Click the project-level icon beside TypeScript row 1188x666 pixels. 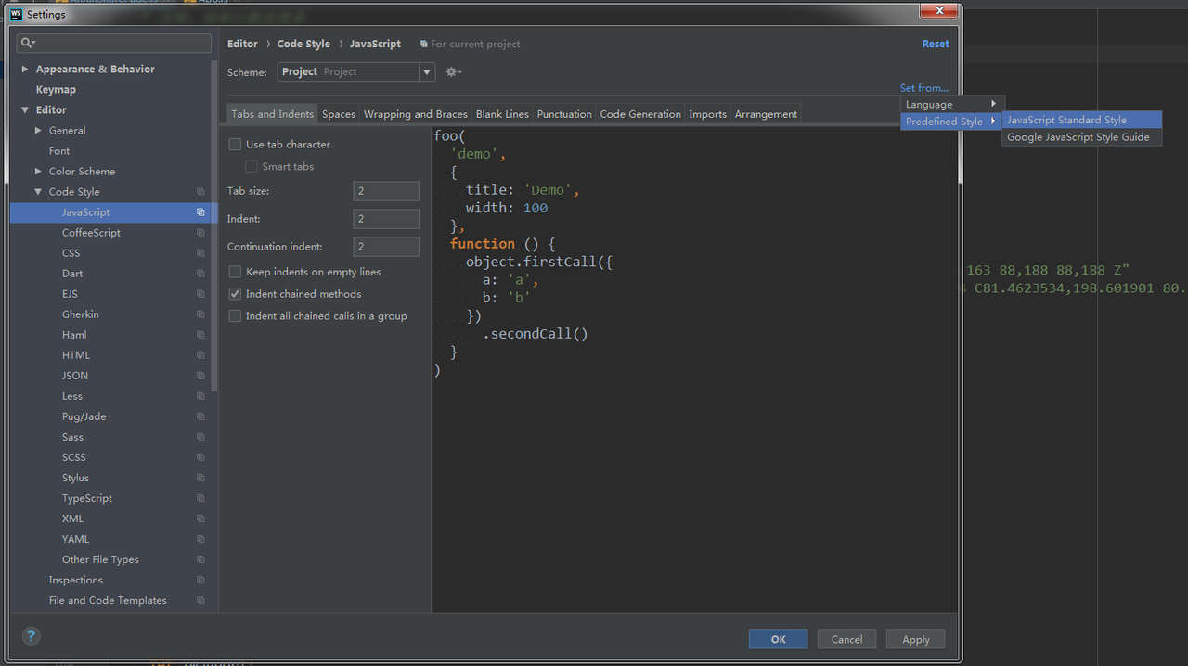coord(200,498)
